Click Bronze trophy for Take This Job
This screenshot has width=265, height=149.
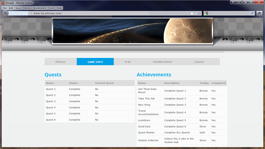click(203, 99)
